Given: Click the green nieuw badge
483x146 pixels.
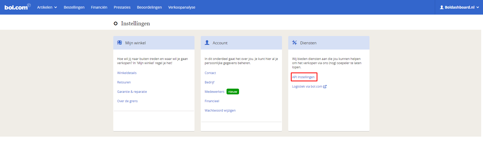Looking at the screenshot, I should [x=233, y=92].
